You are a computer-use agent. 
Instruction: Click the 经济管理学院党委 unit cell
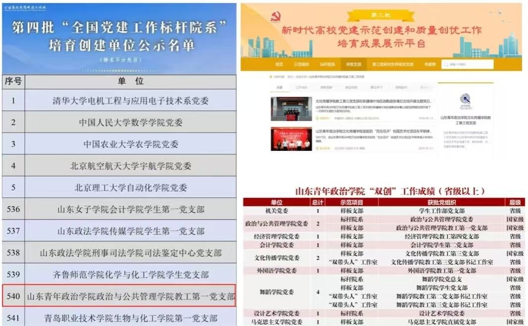(277, 236)
